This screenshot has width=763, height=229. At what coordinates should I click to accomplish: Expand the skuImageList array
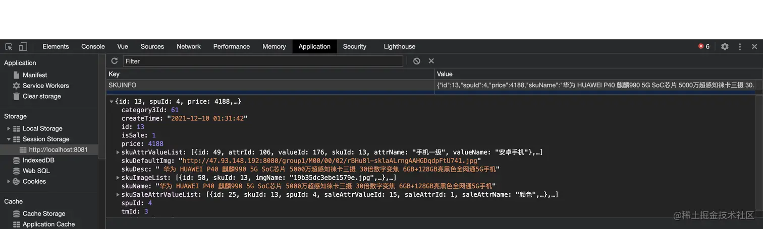(x=118, y=178)
